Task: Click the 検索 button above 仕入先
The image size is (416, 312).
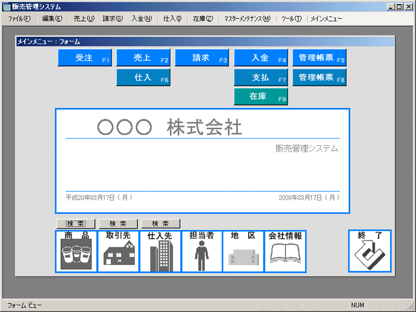Action: [x=161, y=223]
